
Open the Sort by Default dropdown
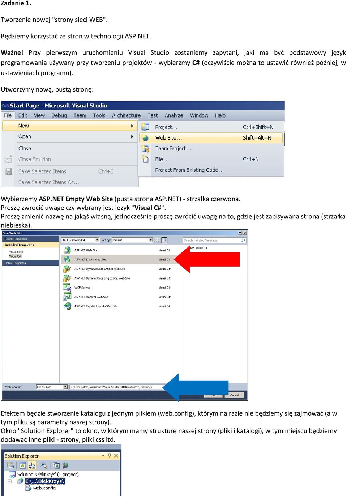coord(151,240)
